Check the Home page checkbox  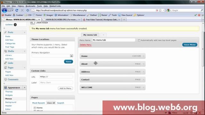[35, 108]
